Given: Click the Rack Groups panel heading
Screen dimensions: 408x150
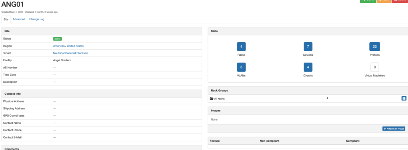Looking at the screenshot, I should (220, 90).
